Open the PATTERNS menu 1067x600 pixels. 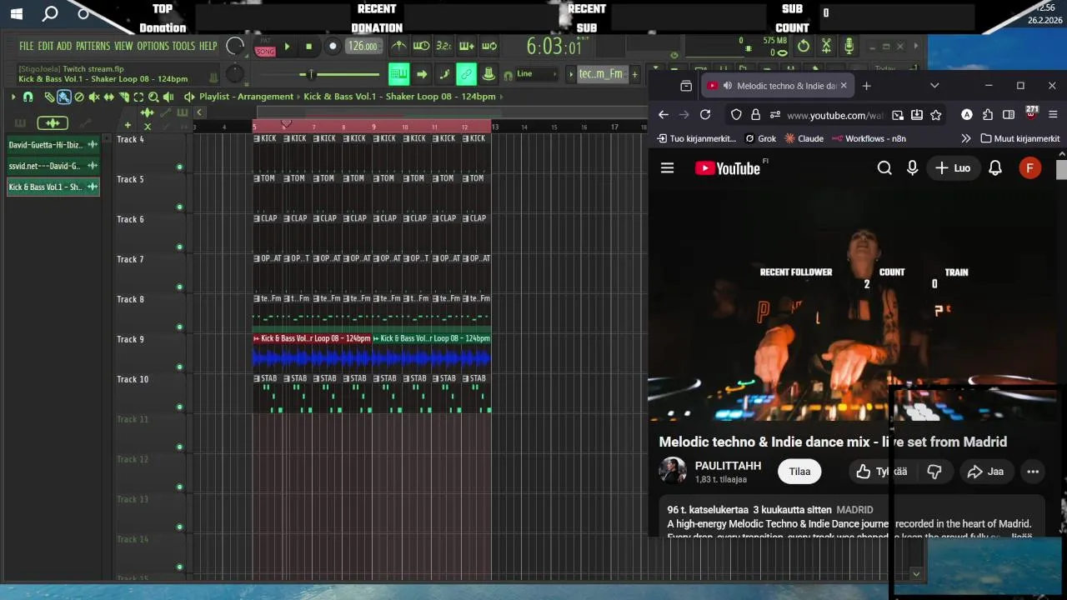coord(93,47)
